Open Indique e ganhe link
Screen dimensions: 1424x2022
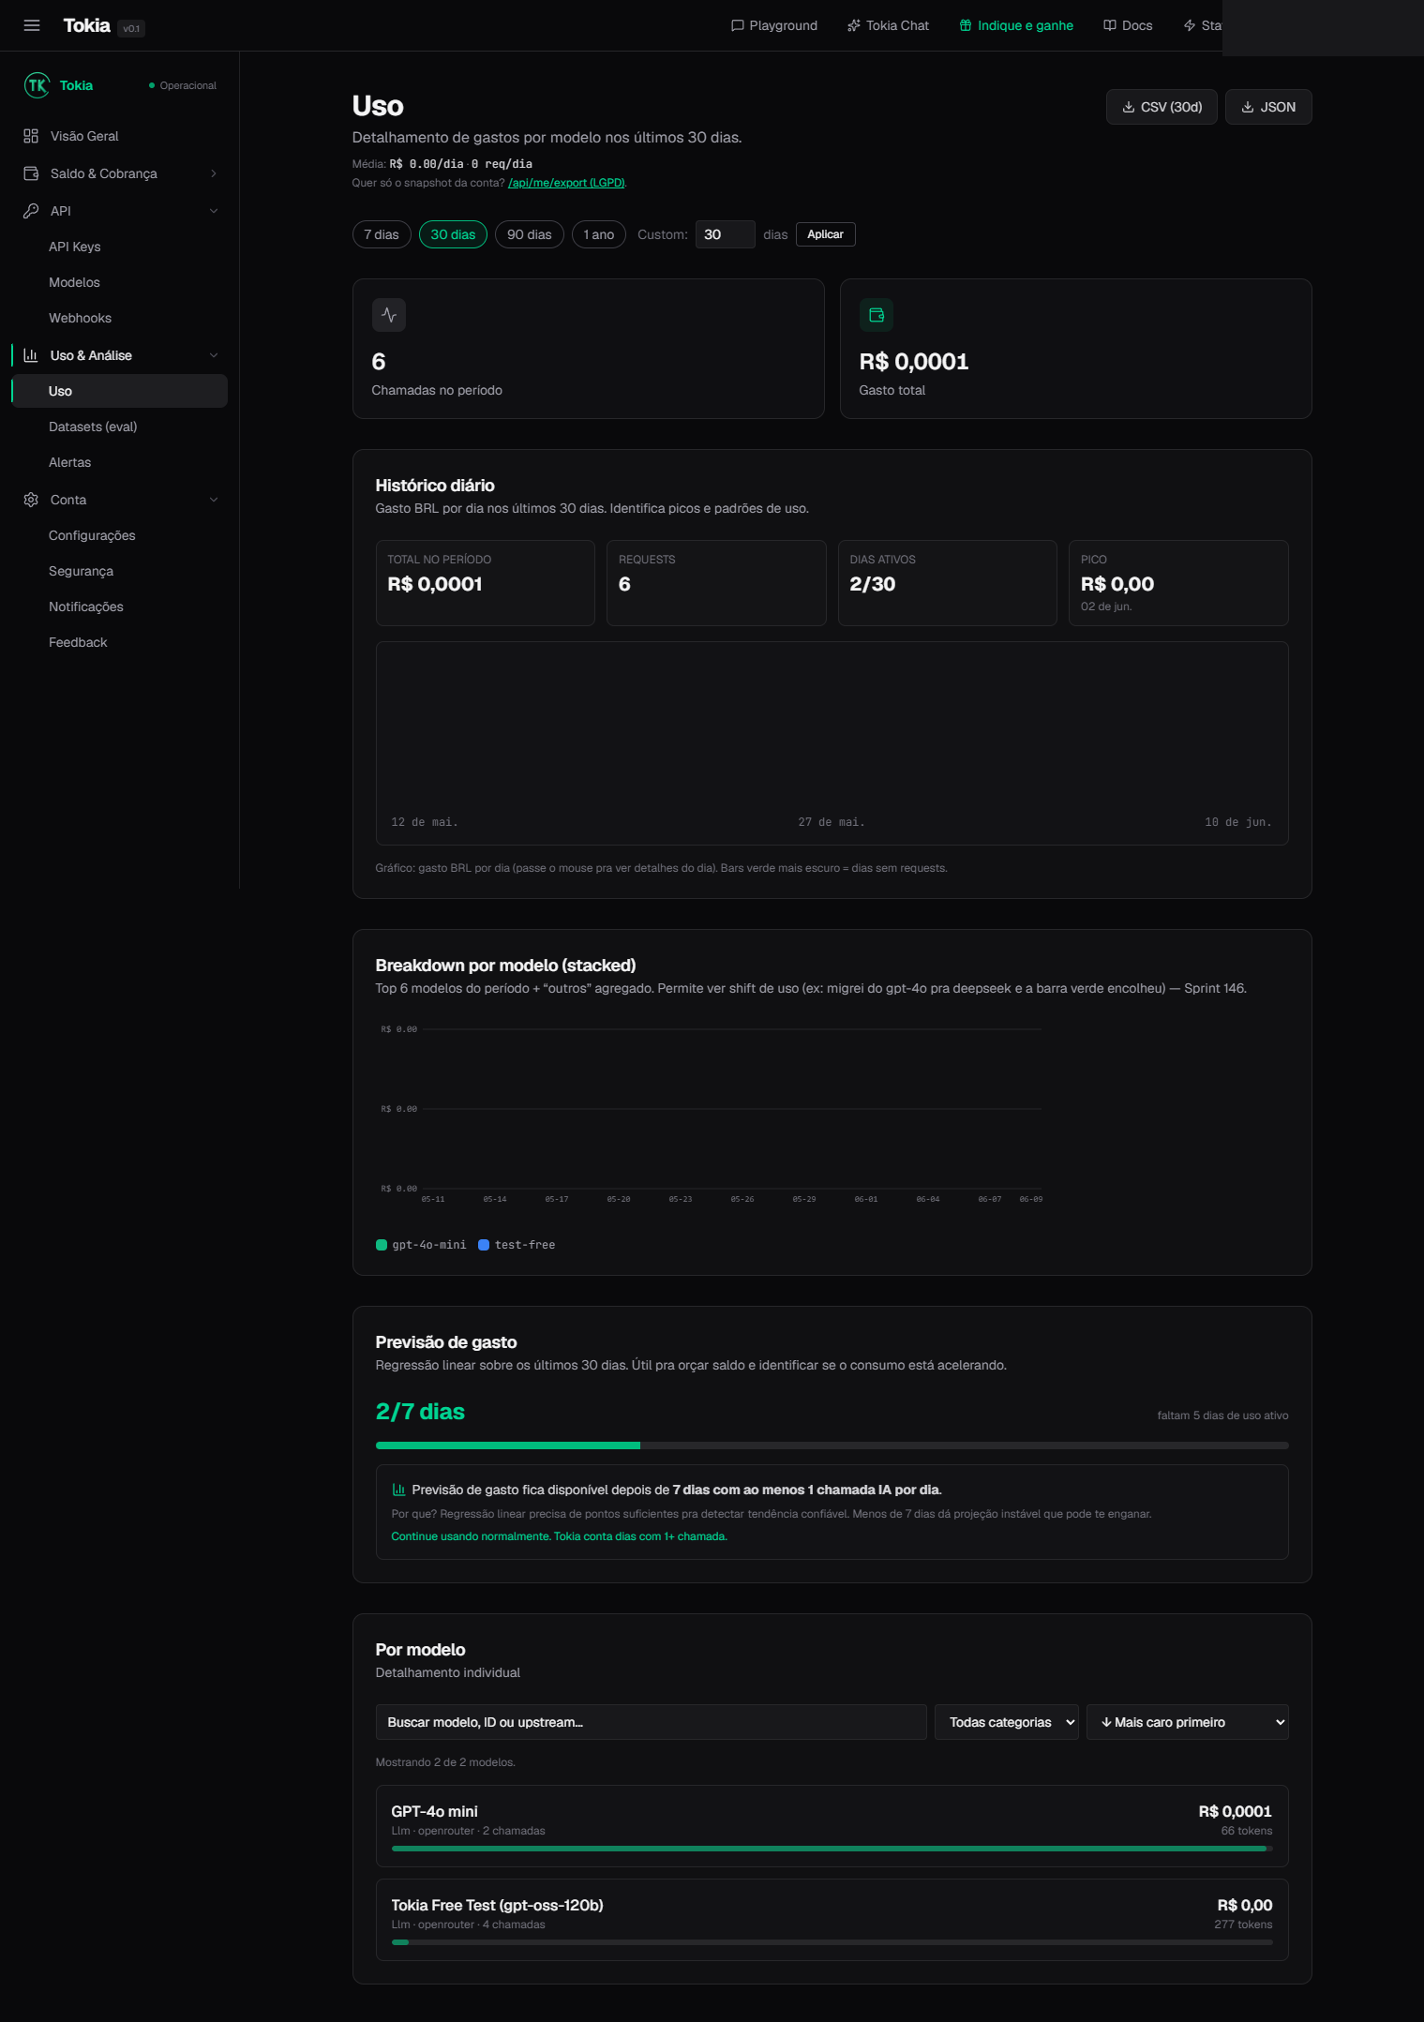(x=1016, y=25)
